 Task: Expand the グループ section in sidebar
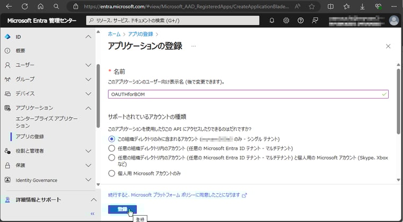(x=88, y=79)
